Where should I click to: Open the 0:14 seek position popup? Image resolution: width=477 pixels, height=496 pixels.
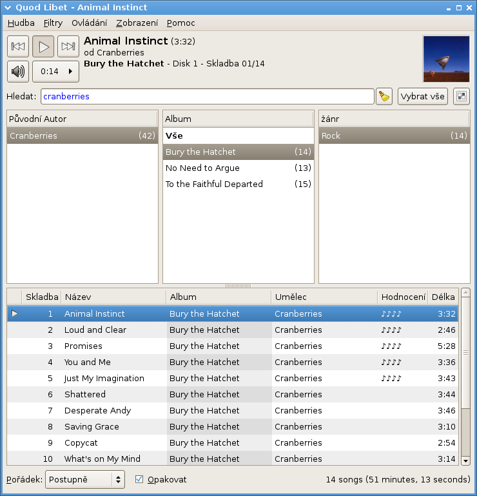coord(55,72)
